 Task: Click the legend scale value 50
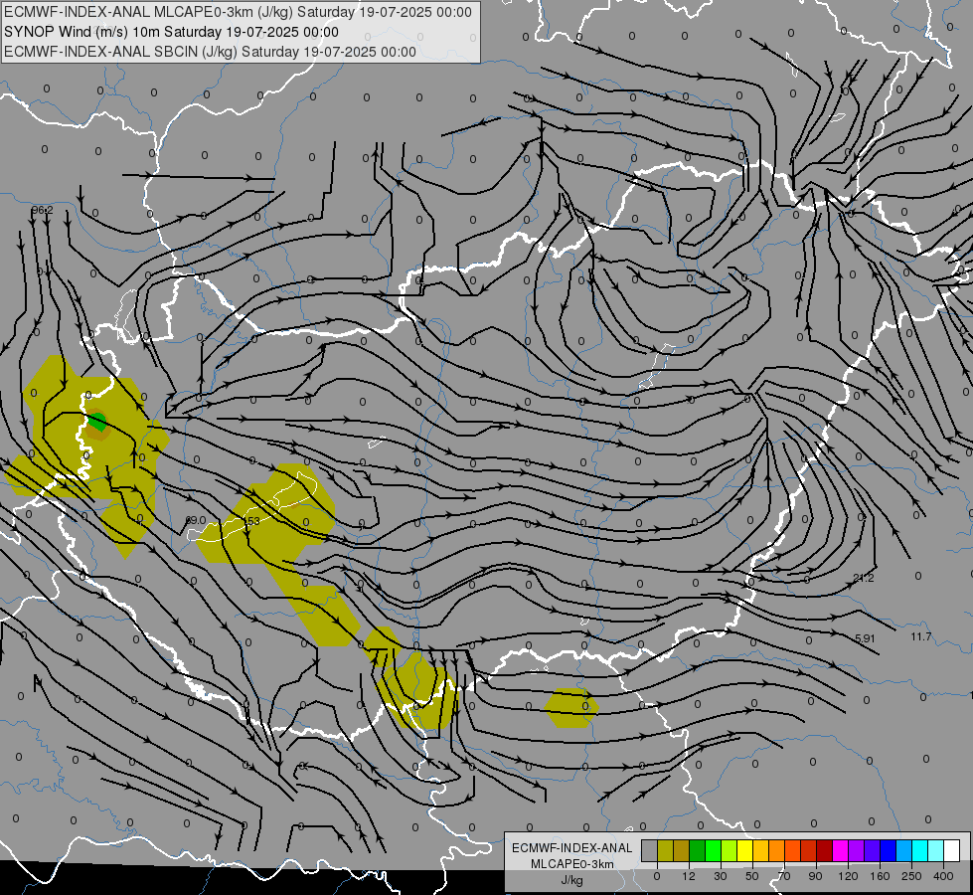pyautogui.click(x=752, y=876)
